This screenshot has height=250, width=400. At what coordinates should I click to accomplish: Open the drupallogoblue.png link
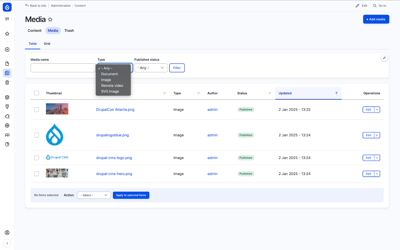[x=112, y=135]
